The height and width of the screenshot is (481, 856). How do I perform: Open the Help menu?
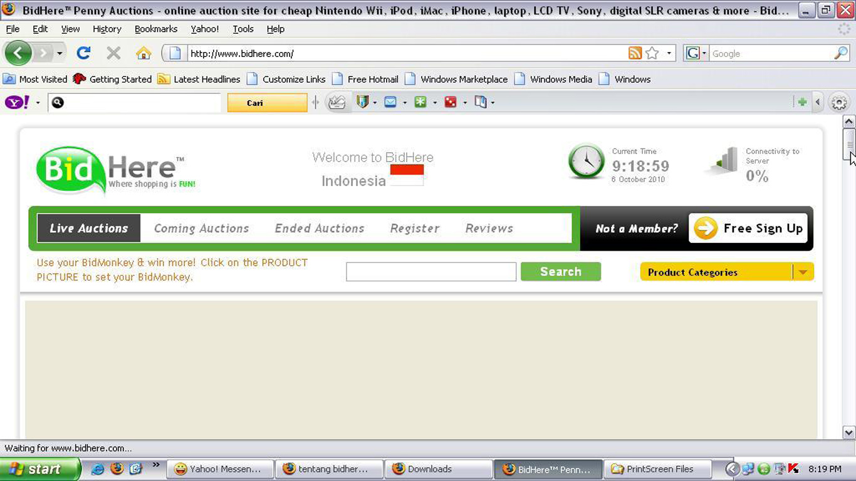click(x=275, y=29)
